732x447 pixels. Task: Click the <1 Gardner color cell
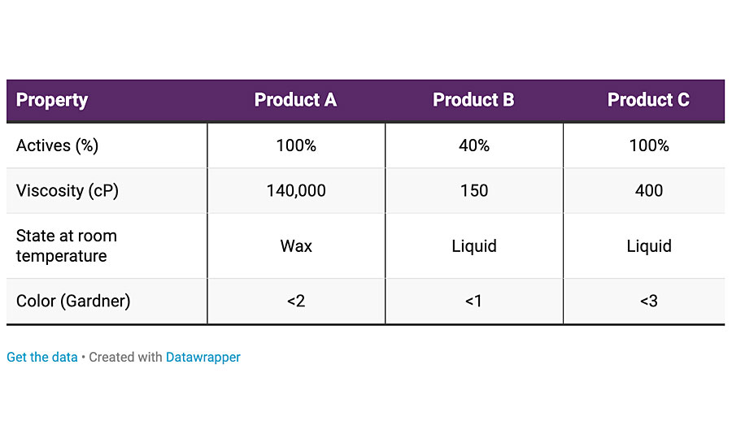tap(473, 301)
